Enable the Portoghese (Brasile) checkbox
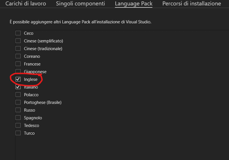The width and height of the screenshot is (229, 160). coord(18,102)
